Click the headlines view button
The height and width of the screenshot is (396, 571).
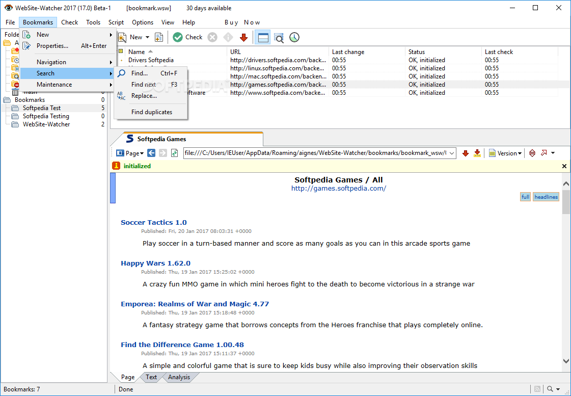click(x=546, y=197)
